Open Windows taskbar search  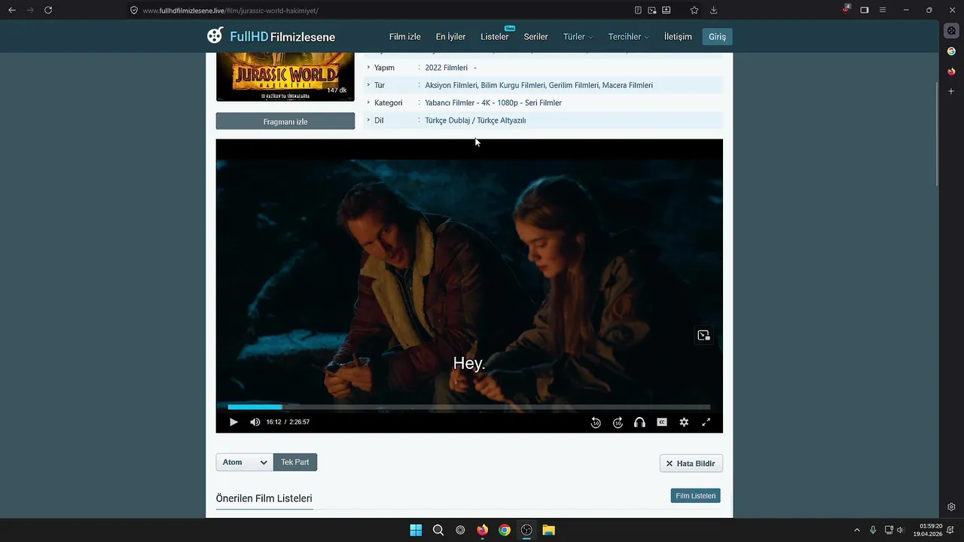point(438,530)
